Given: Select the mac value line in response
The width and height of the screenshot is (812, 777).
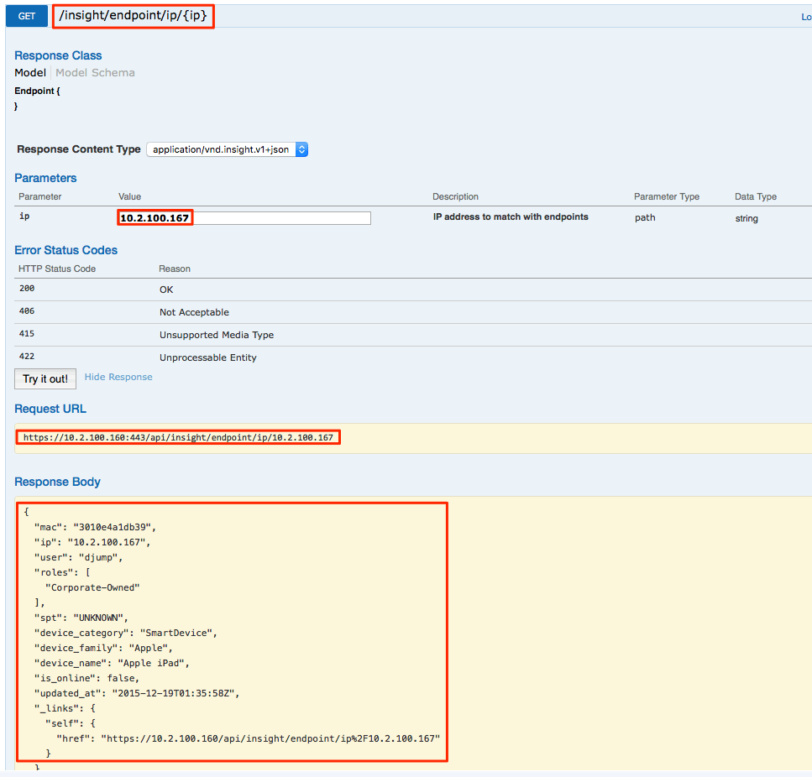Looking at the screenshot, I should [x=95, y=527].
